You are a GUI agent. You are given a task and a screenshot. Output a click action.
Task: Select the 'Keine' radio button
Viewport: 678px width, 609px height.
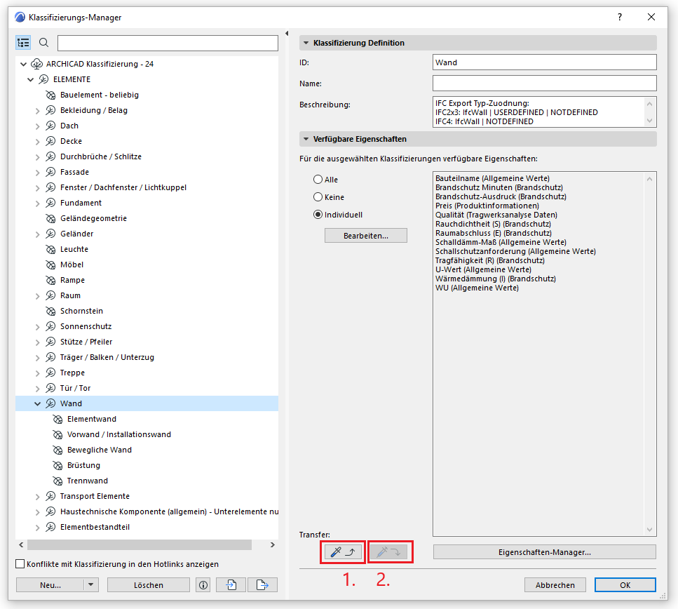(x=318, y=197)
